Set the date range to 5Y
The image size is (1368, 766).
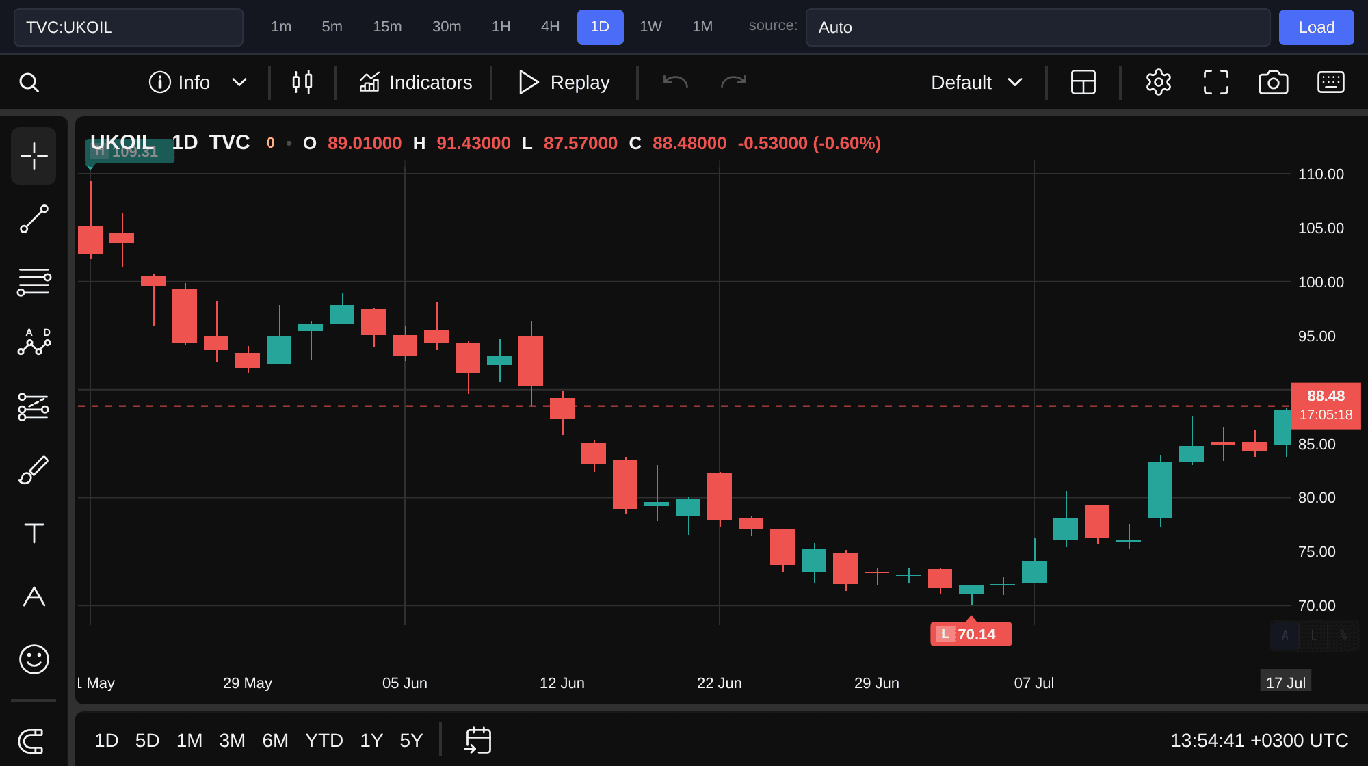tap(411, 741)
